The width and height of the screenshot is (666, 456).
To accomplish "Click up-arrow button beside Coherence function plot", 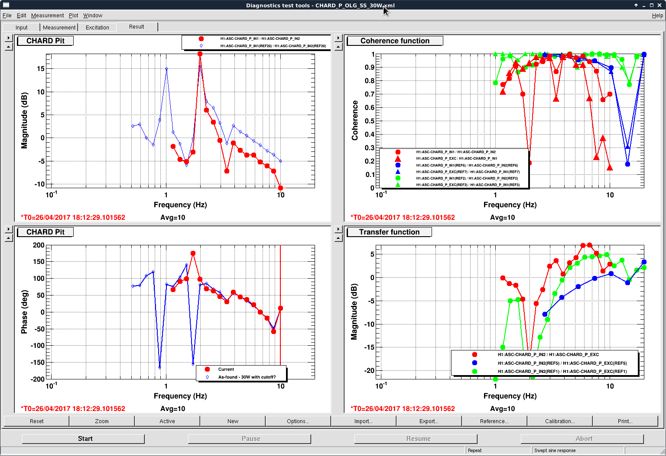I will pos(338,46).
